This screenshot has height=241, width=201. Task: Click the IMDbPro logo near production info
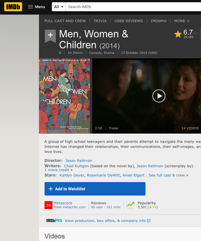(x=54, y=221)
